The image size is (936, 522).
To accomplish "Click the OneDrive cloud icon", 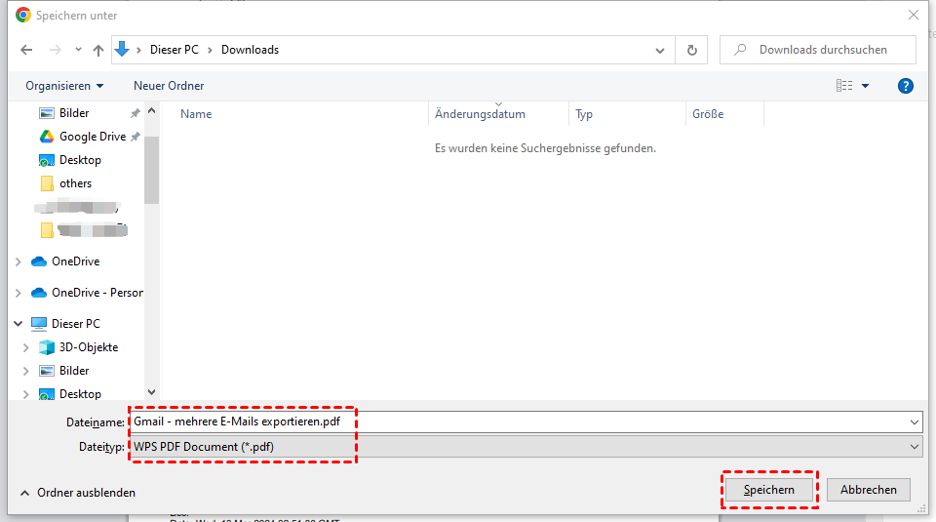I will 39,261.
